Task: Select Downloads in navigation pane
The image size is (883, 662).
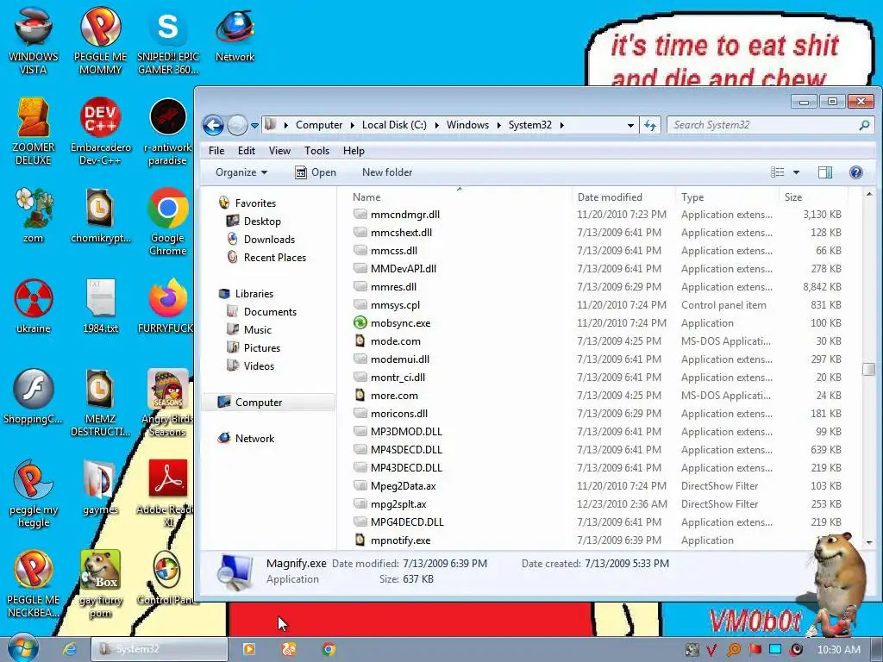Action: tap(260, 240)
